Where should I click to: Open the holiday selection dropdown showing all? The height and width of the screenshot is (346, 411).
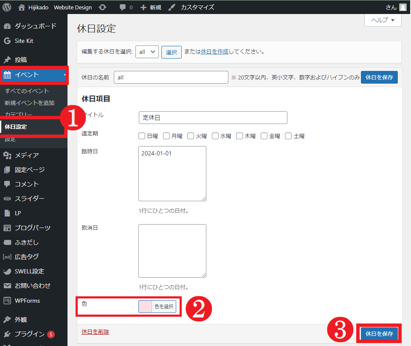(x=147, y=52)
